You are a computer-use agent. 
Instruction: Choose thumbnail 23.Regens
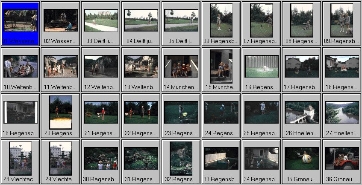coord(181,113)
